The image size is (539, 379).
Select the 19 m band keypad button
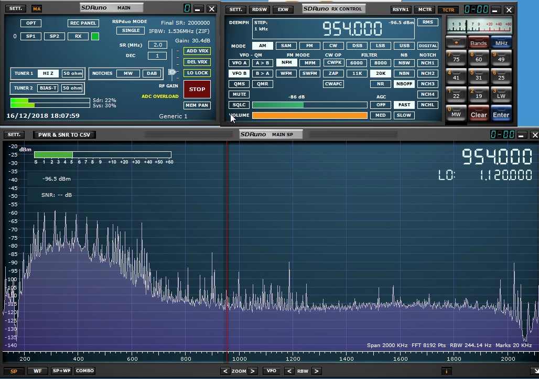tap(479, 95)
